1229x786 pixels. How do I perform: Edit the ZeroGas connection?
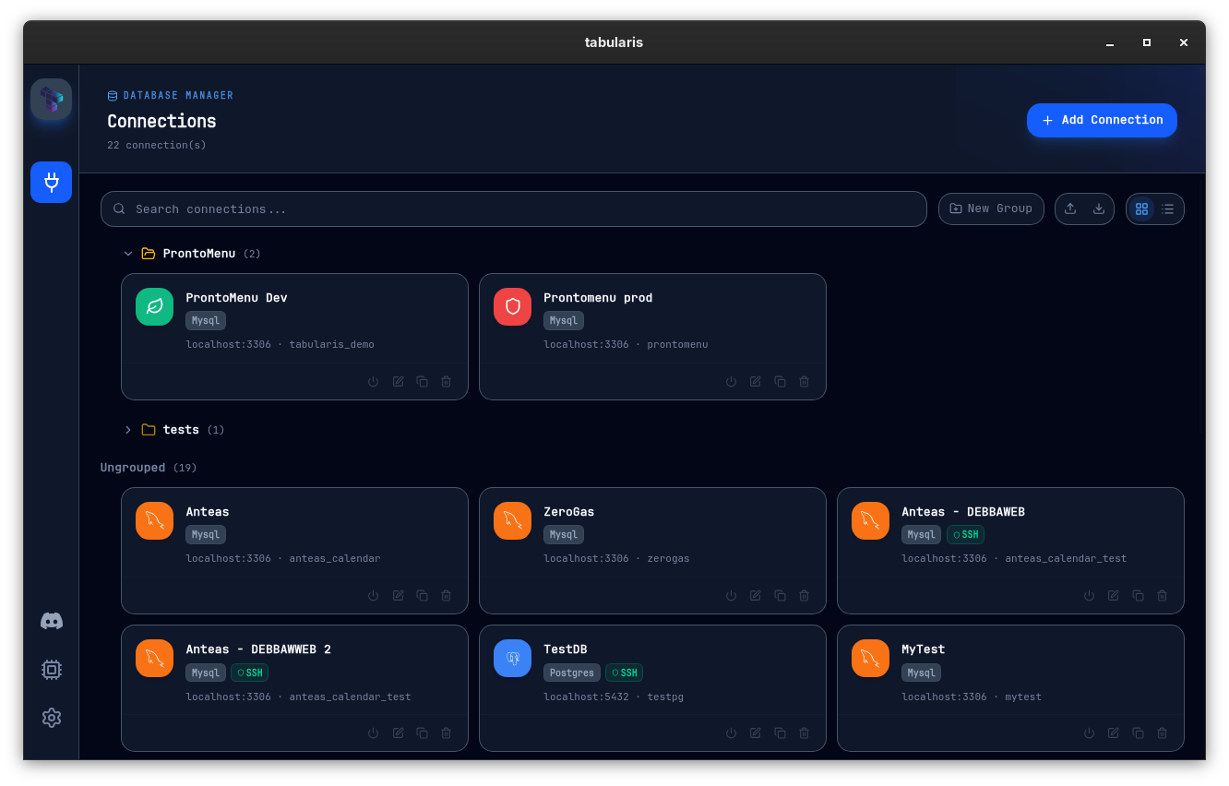pos(756,595)
